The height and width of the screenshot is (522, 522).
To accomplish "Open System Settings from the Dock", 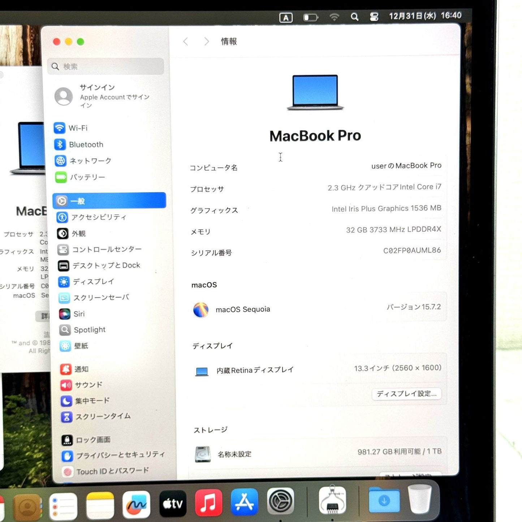I will [280, 501].
